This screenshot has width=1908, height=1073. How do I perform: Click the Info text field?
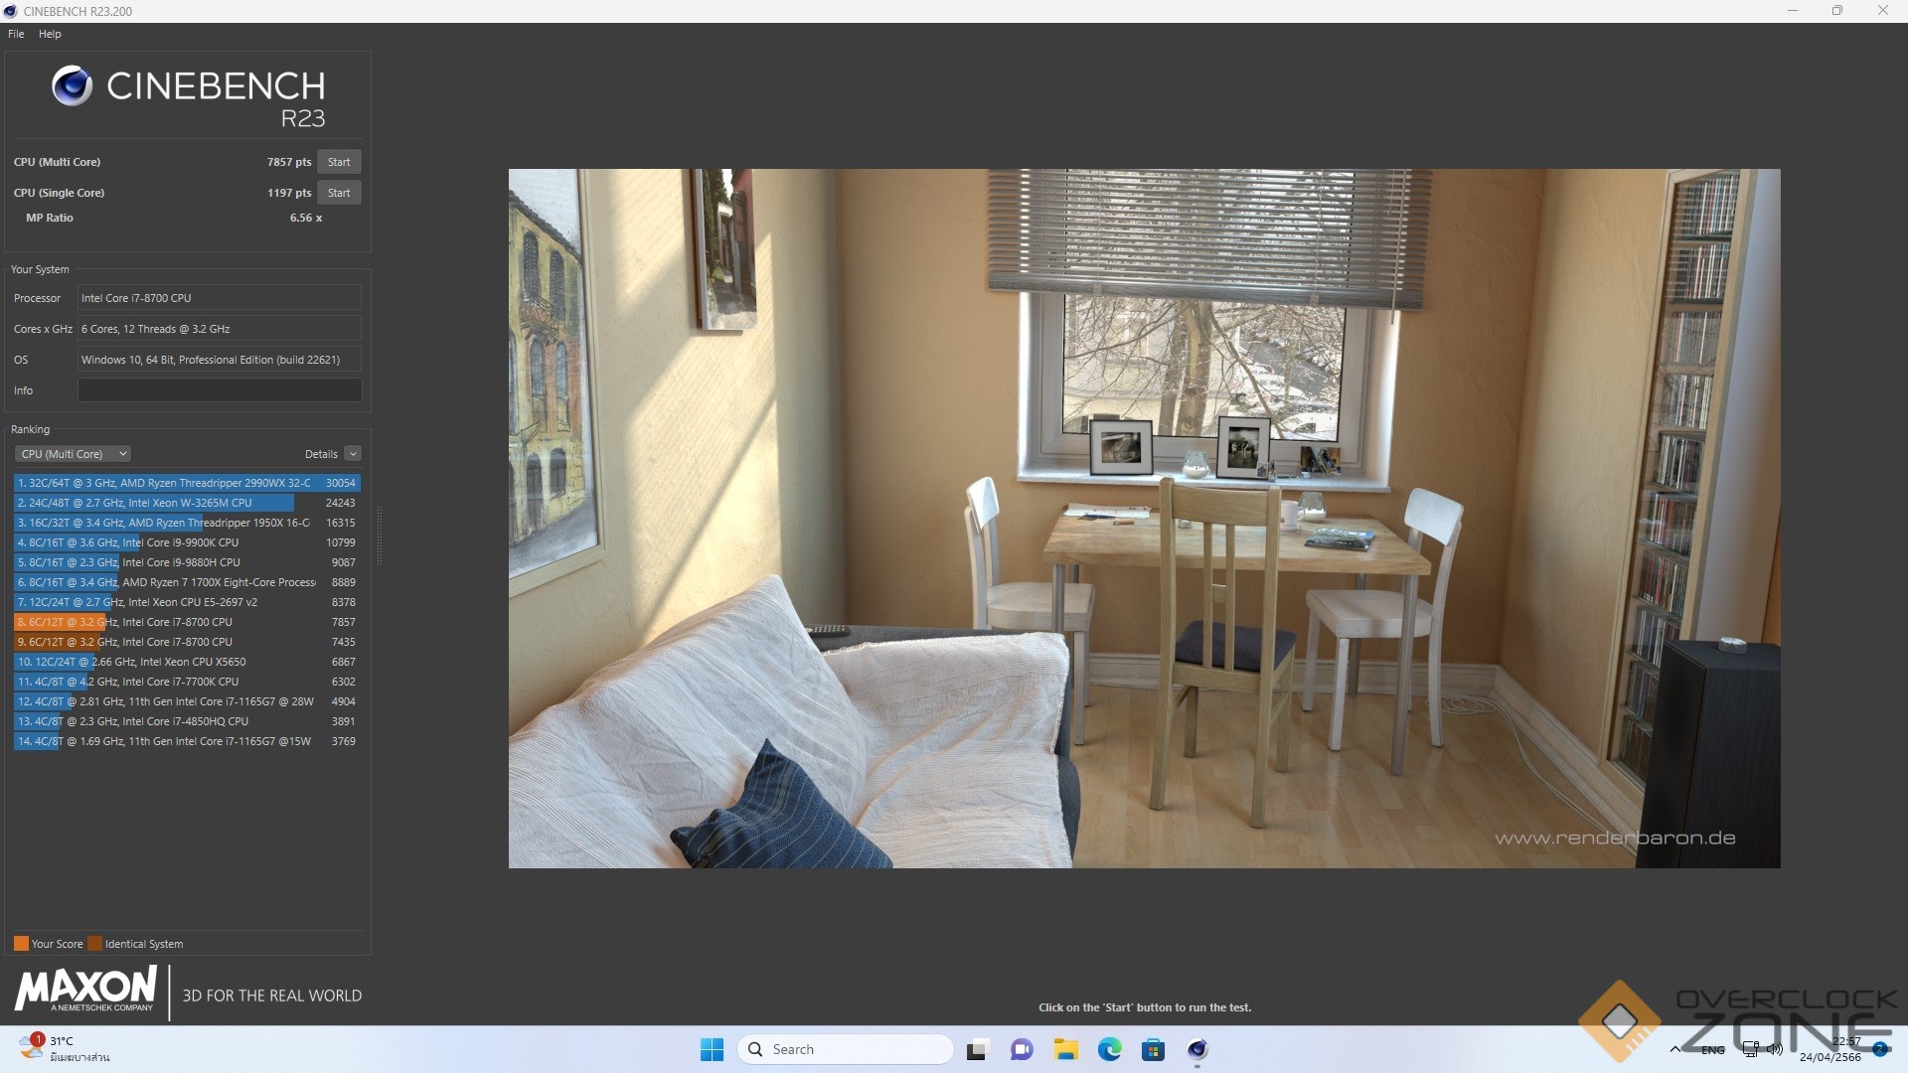[x=220, y=390]
